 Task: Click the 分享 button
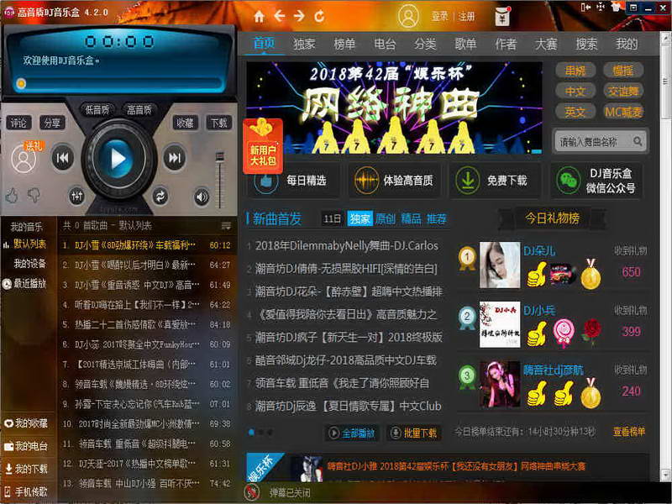[52, 123]
